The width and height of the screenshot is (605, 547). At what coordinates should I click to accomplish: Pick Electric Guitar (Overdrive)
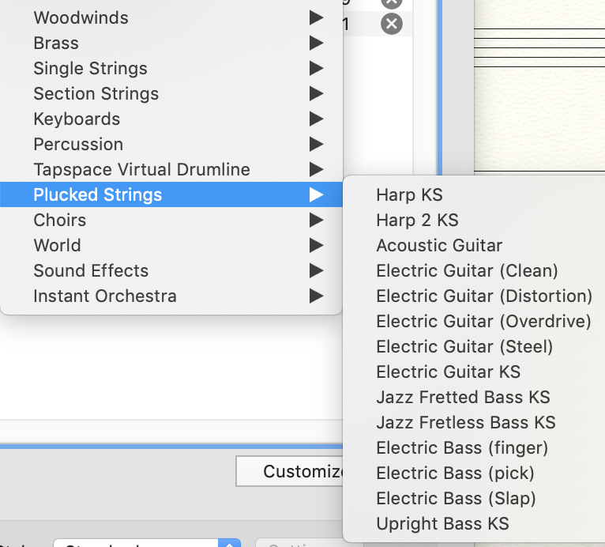[483, 322]
